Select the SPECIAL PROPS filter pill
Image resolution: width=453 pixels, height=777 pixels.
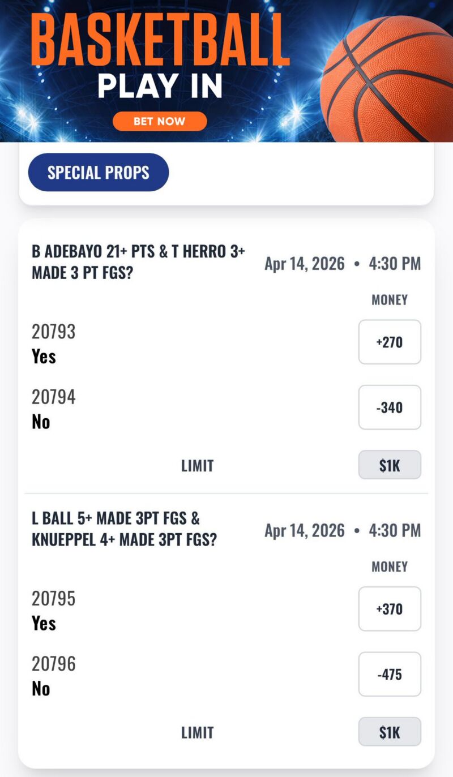click(x=98, y=172)
